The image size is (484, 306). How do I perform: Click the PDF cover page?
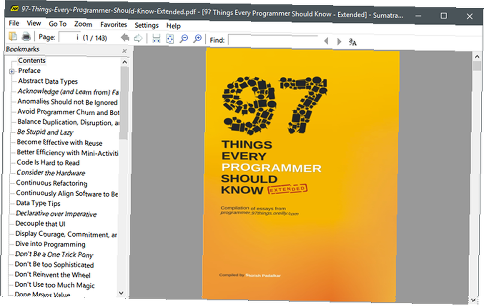click(301, 174)
